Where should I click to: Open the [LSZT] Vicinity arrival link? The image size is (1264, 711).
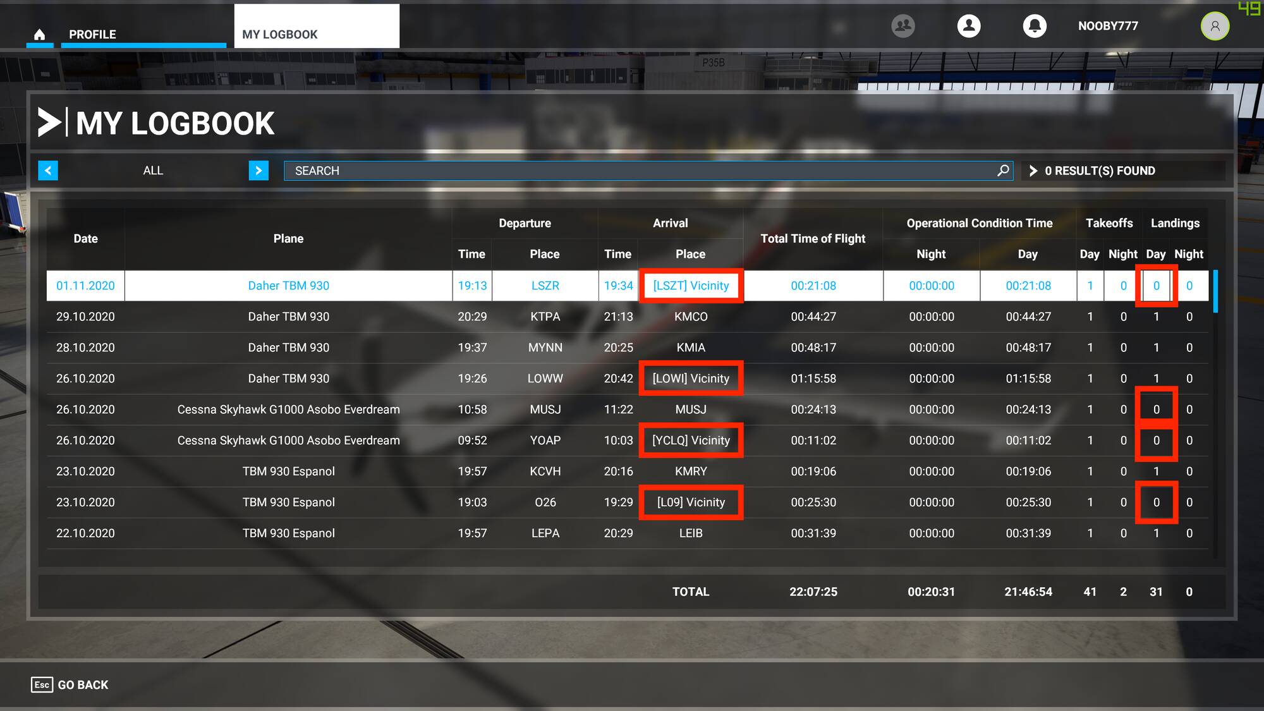click(x=691, y=286)
